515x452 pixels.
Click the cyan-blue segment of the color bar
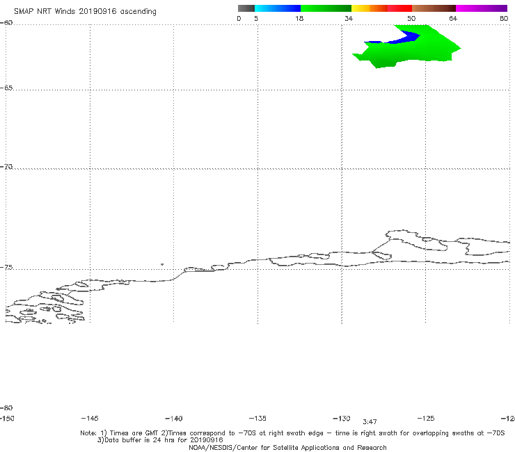[x=278, y=8]
